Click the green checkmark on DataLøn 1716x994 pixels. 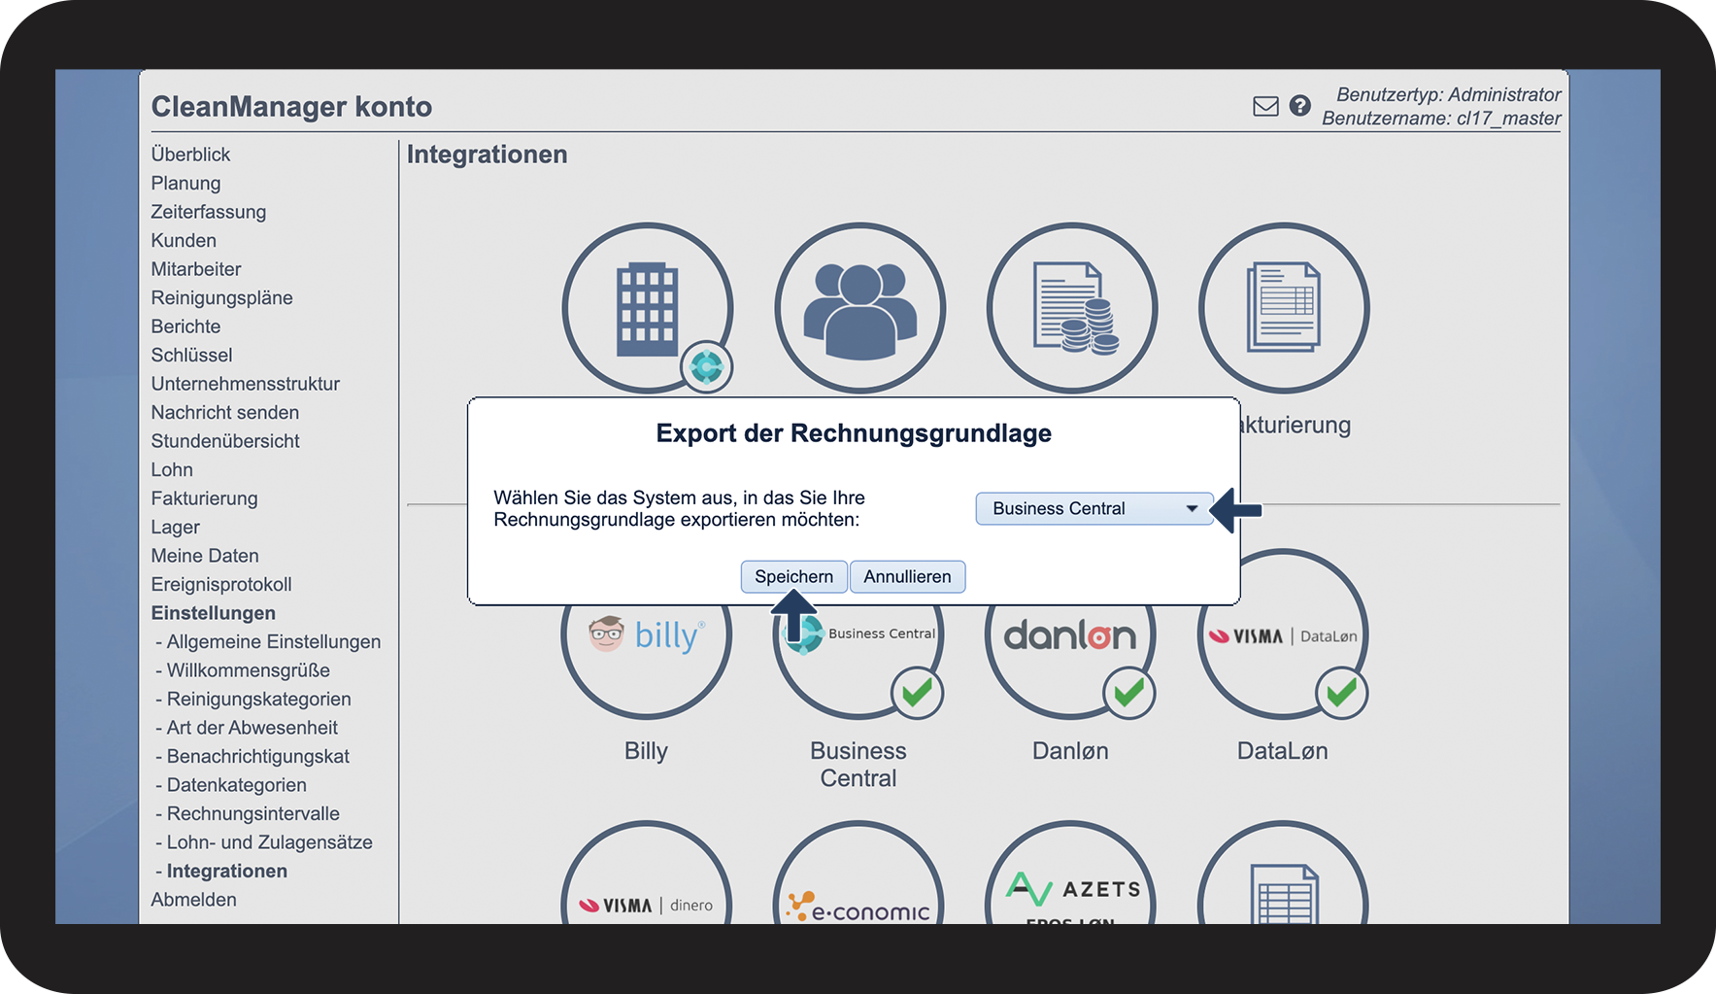(x=1341, y=693)
